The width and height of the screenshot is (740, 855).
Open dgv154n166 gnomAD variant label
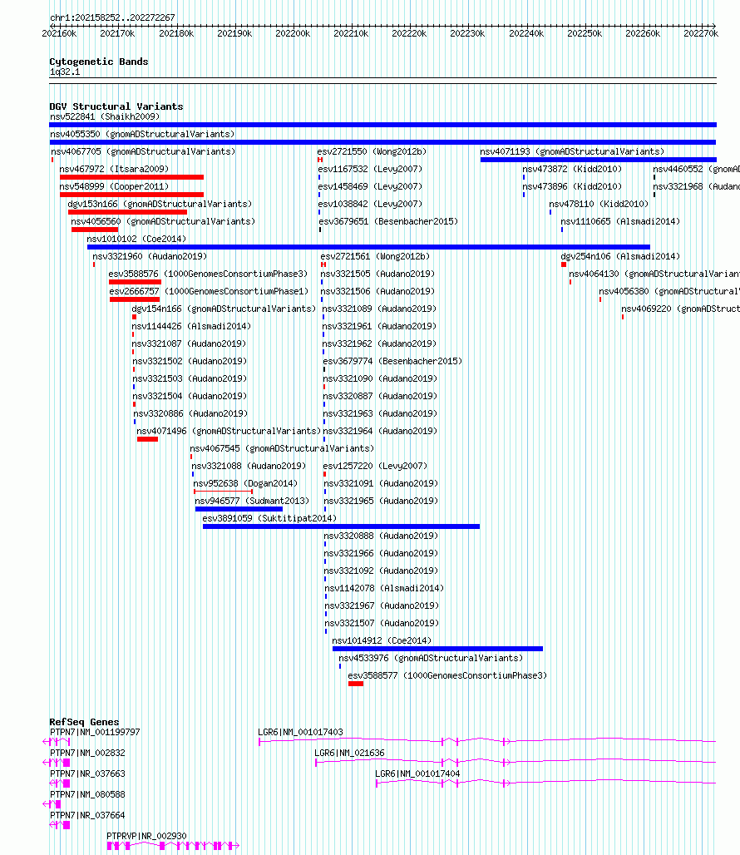224,309
